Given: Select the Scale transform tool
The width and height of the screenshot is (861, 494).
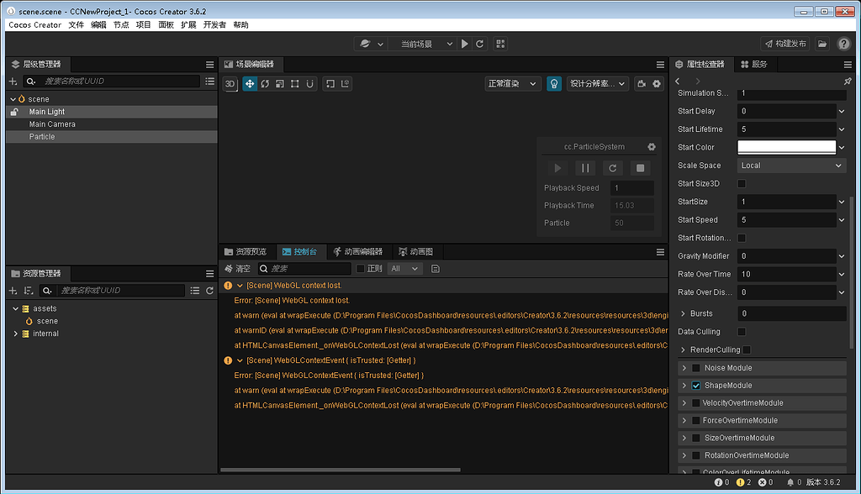Looking at the screenshot, I should coord(280,83).
